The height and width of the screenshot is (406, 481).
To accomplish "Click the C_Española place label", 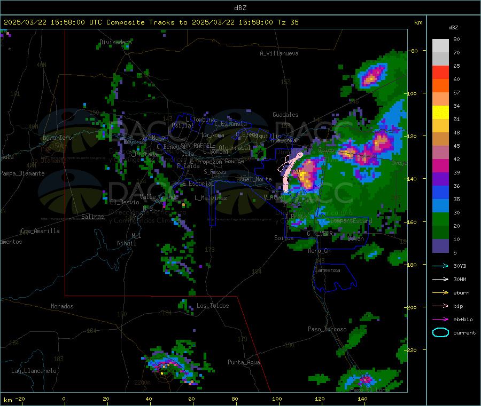I will click(x=230, y=124).
